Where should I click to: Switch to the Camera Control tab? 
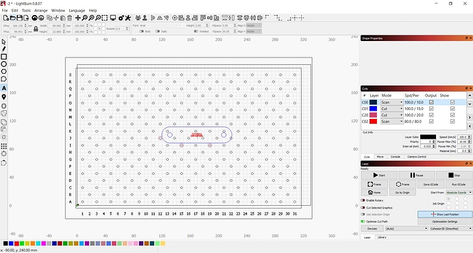417,157
